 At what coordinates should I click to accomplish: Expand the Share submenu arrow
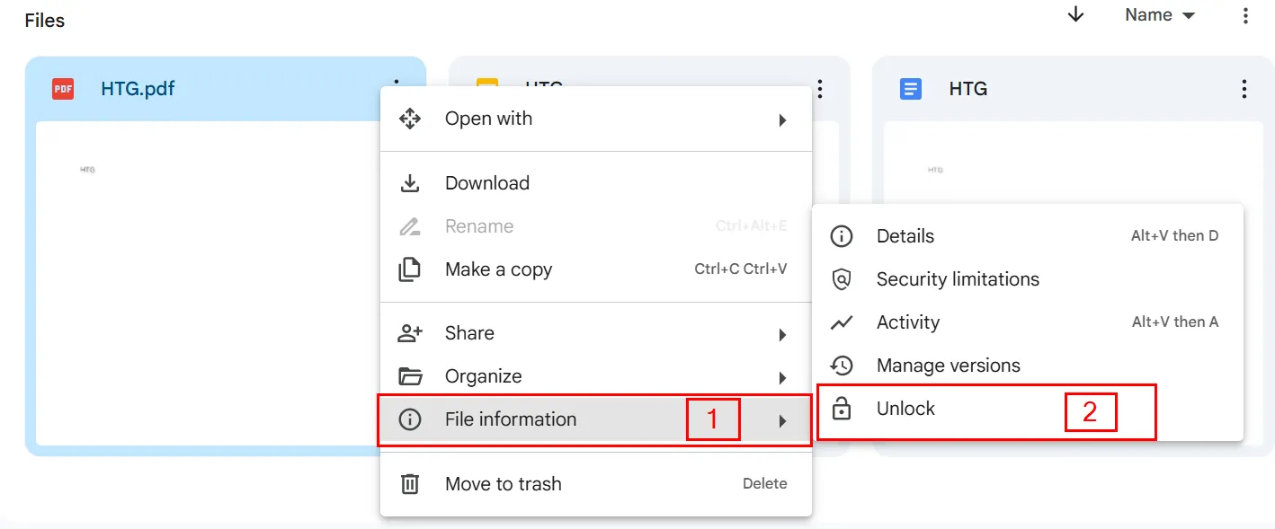tap(781, 332)
